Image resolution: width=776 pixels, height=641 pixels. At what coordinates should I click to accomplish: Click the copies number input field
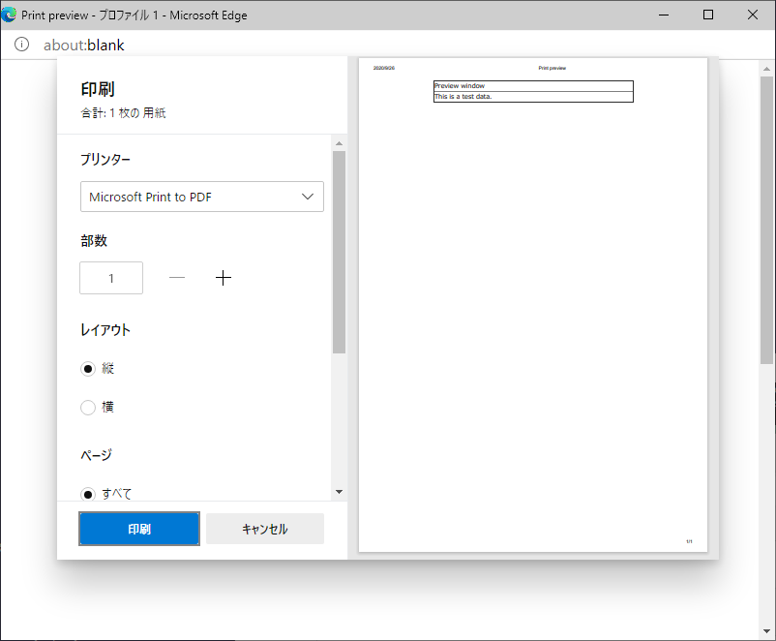111,278
